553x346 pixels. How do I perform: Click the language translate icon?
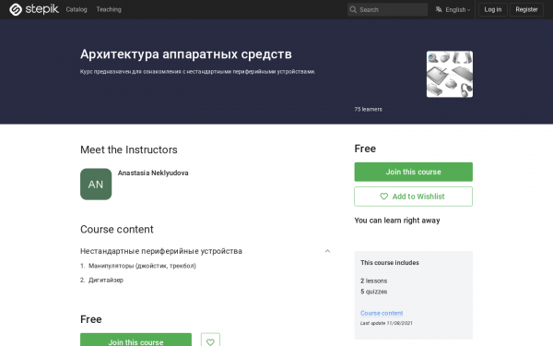439,9
